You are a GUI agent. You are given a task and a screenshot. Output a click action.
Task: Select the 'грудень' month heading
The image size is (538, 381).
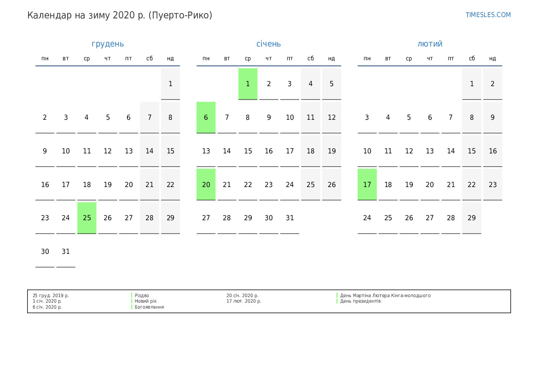(108, 44)
